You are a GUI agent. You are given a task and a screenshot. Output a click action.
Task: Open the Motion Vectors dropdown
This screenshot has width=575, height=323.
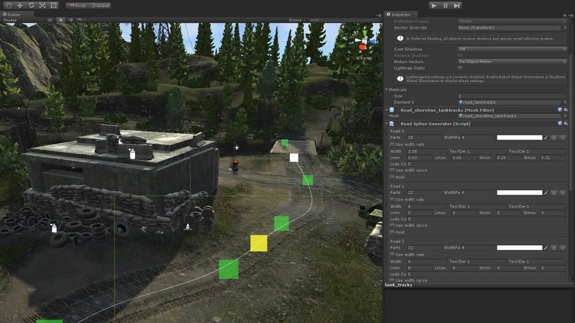click(512, 62)
